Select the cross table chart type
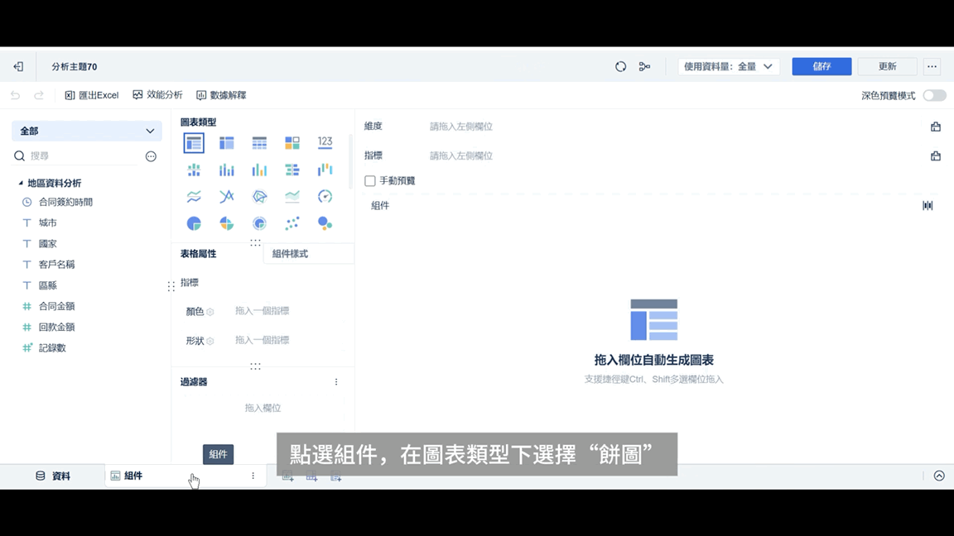 [226, 143]
